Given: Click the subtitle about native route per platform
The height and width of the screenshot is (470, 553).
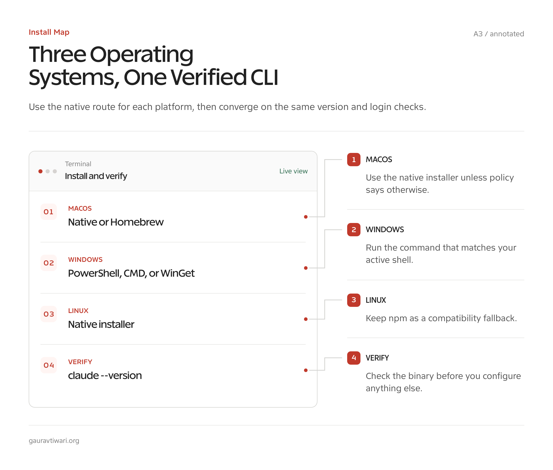Looking at the screenshot, I should click(x=227, y=107).
